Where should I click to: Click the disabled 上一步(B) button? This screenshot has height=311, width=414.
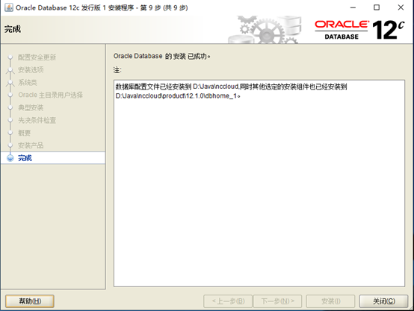[228, 301]
